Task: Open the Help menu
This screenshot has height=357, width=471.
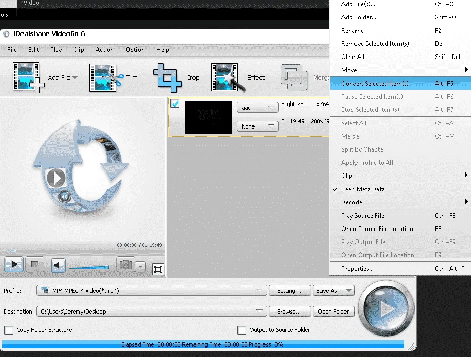Action: coord(163,50)
